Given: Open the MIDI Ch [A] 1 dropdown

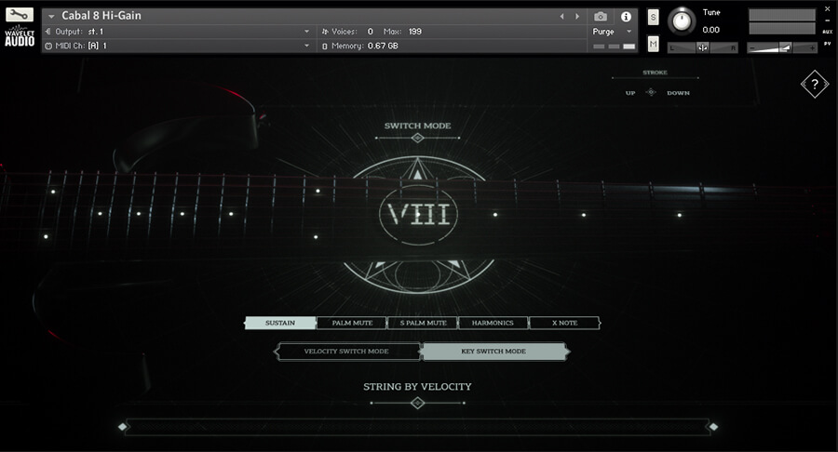Looking at the screenshot, I should [x=306, y=46].
